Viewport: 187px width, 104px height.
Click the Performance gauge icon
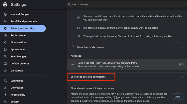(x=5, y=35)
